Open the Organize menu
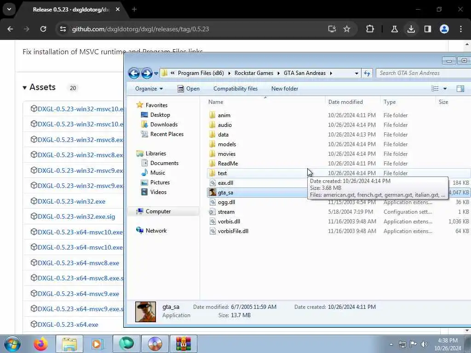Image resolution: width=471 pixels, height=353 pixels. coord(149,89)
